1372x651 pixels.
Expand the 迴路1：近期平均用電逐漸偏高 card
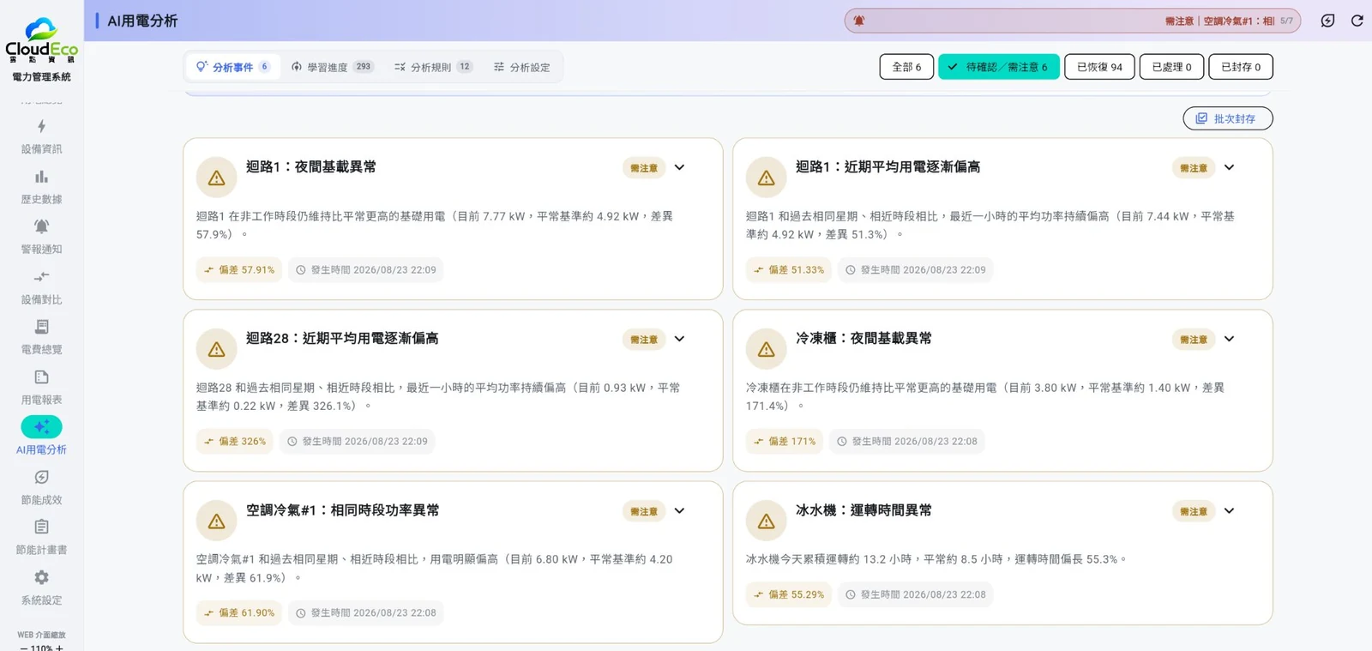click(x=1229, y=167)
